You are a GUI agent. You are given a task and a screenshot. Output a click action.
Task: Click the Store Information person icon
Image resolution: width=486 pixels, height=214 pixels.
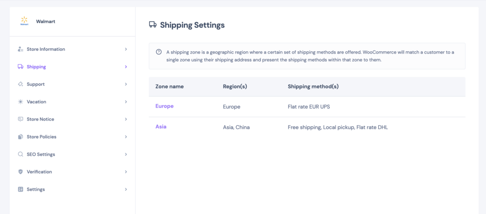point(20,49)
